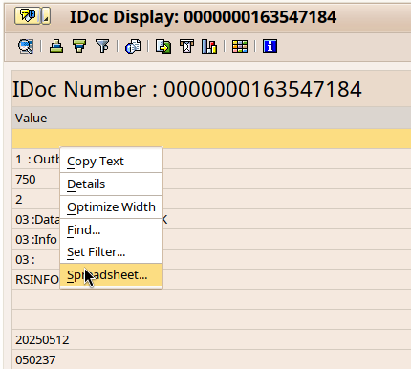Select the cell with value 750

[x=211, y=179]
